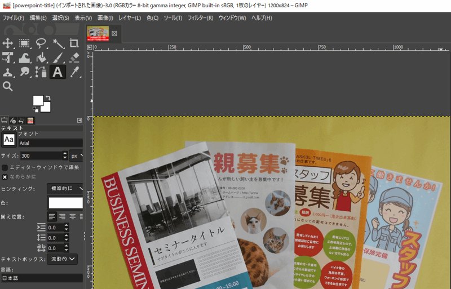This screenshot has height=289, width=451.
Task: Select the Crop tool
Action: point(74,43)
